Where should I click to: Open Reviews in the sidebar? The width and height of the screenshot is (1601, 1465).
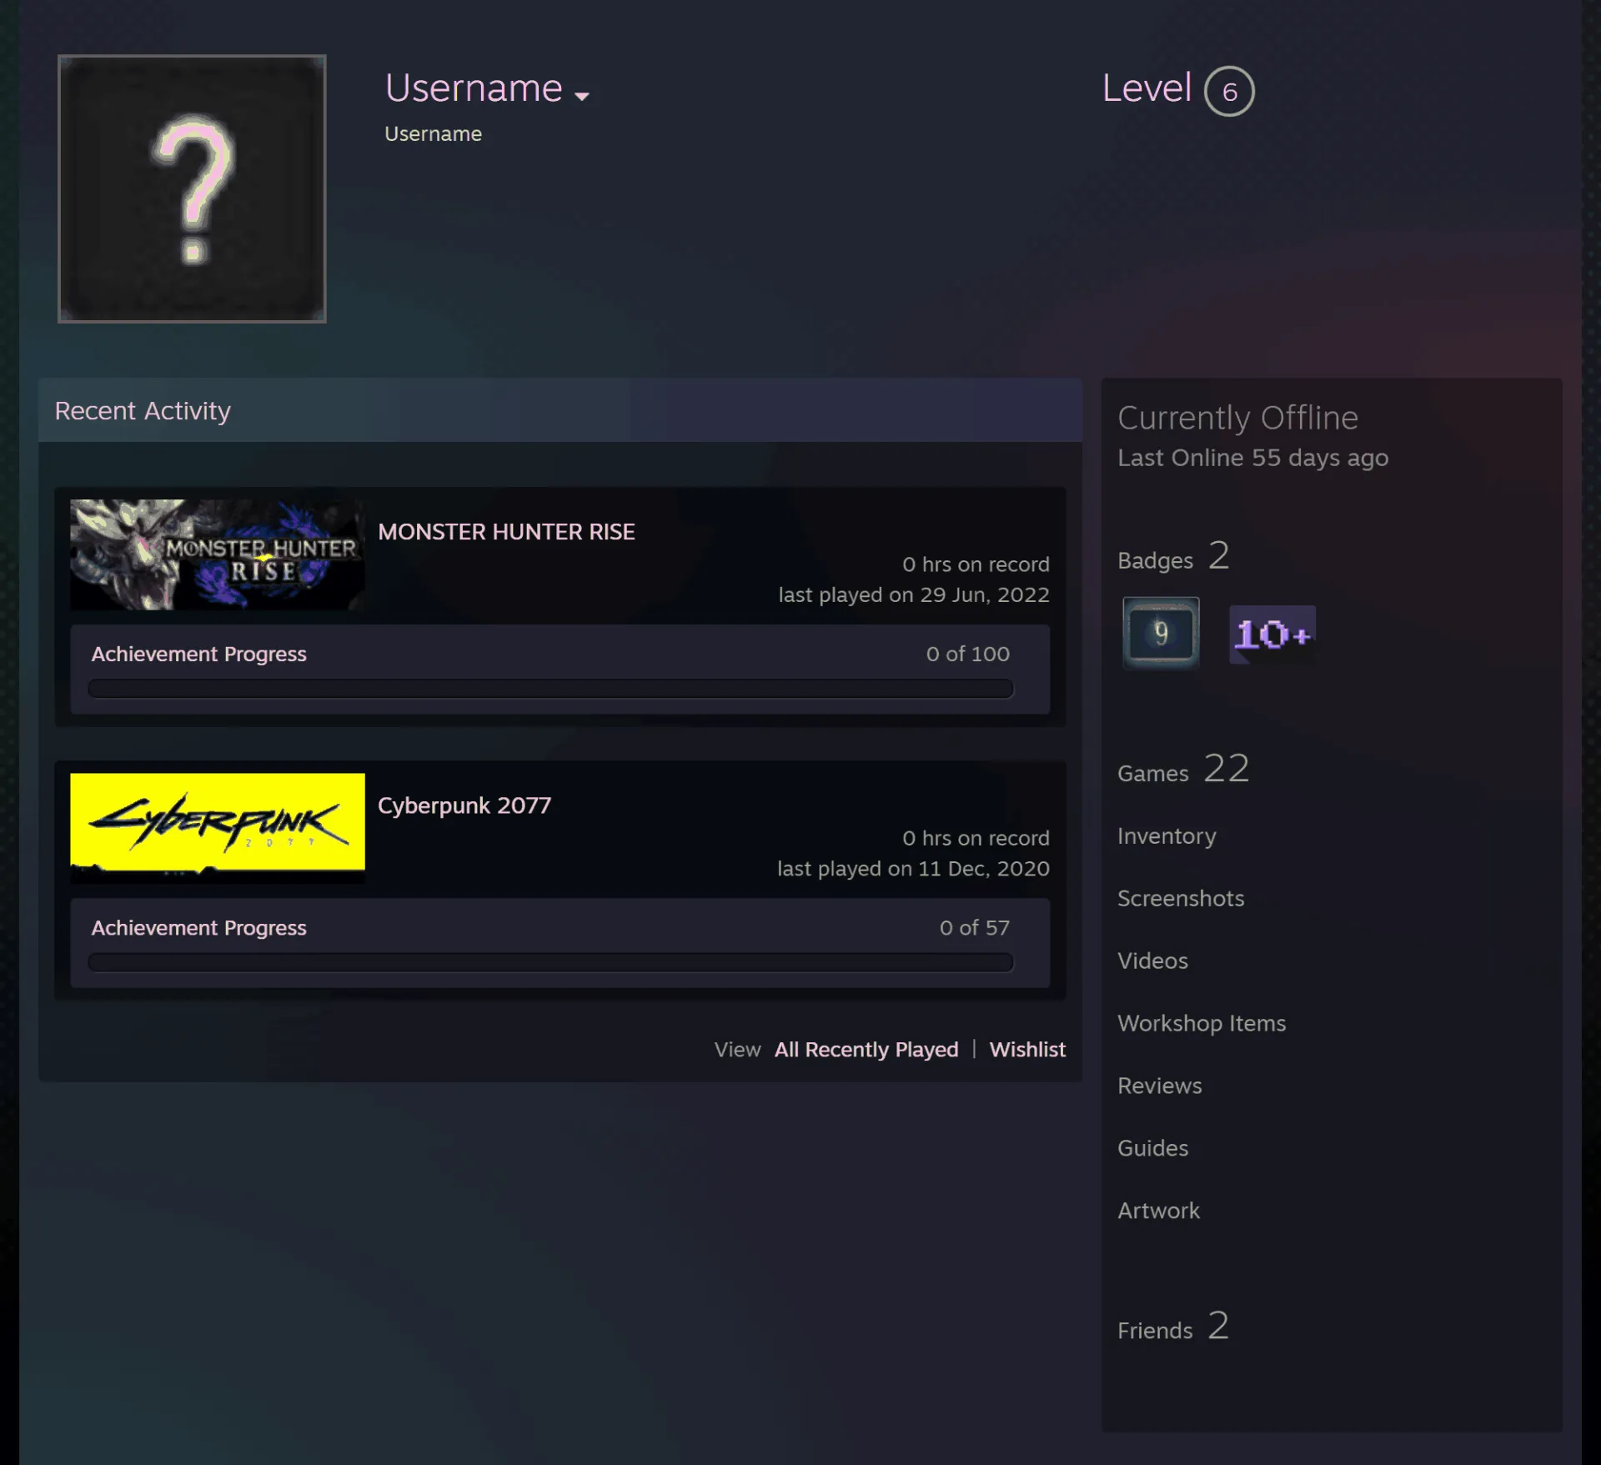pos(1160,1086)
